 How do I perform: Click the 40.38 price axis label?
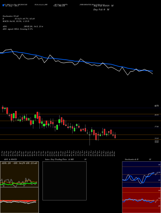tap(156, 115)
